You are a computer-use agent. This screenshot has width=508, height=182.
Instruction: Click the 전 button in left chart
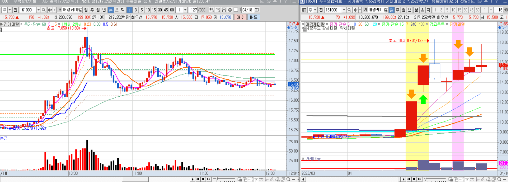pyautogui.click(x=15, y=10)
